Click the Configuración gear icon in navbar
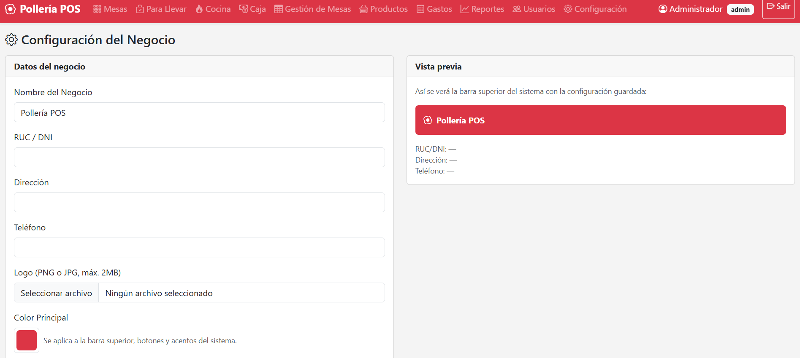Viewport: 800px width, 358px height. (x=568, y=9)
